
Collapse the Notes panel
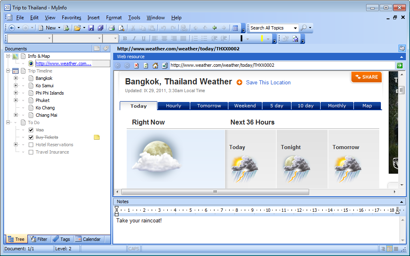point(401,202)
